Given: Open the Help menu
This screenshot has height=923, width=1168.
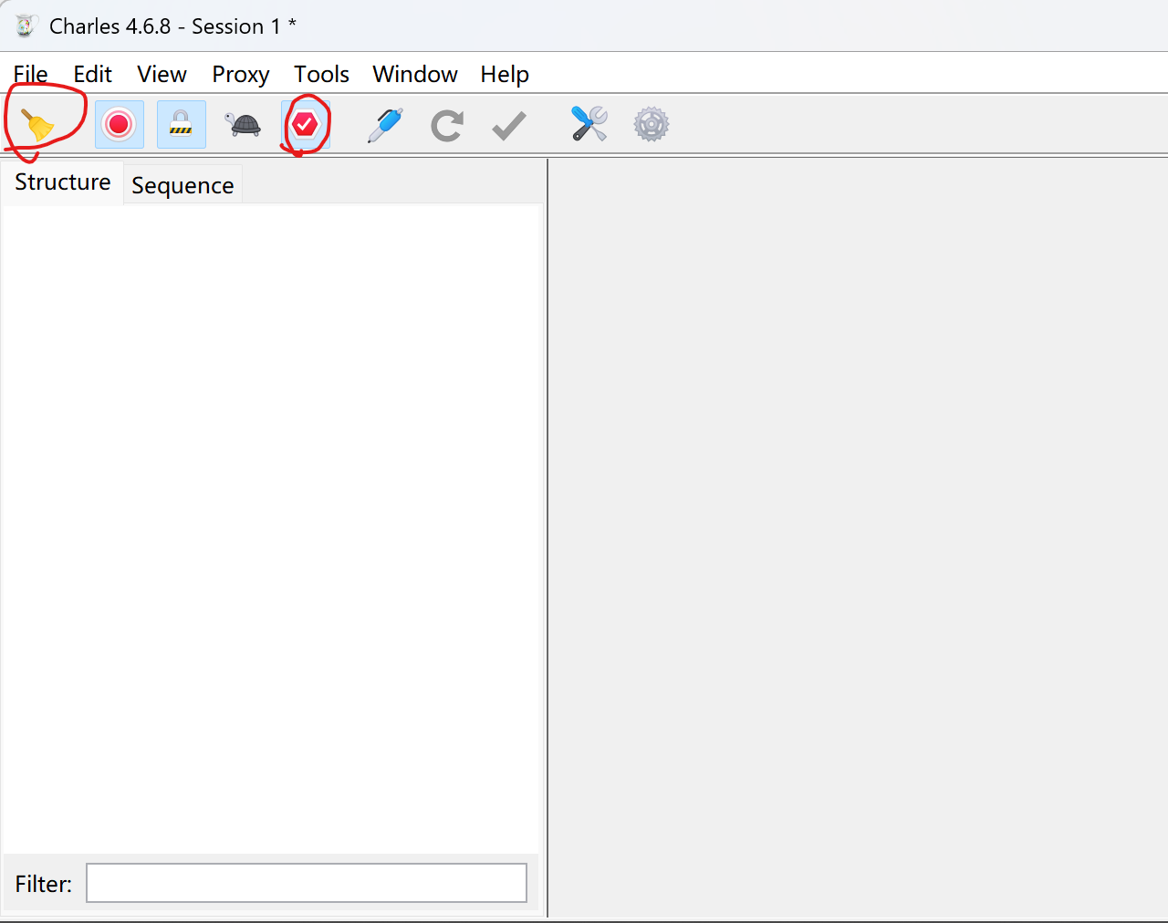Looking at the screenshot, I should 505,74.
